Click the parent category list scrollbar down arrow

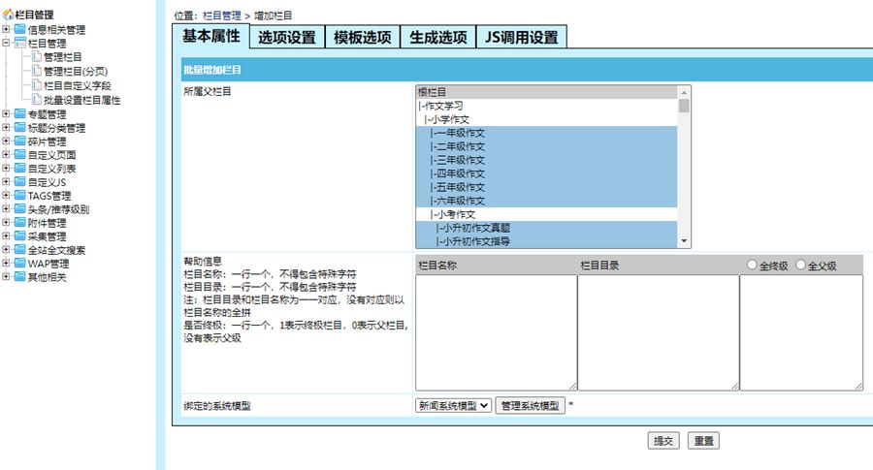[684, 240]
